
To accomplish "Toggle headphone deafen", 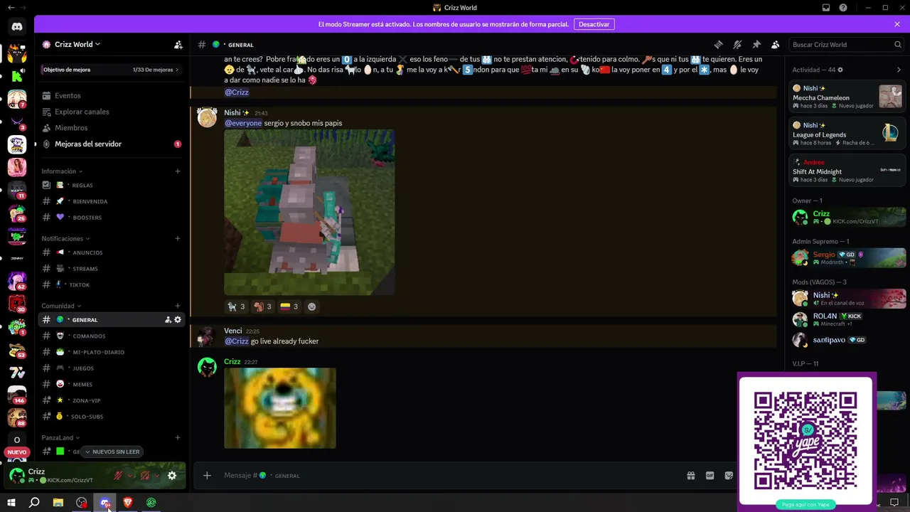I will coord(145,476).
